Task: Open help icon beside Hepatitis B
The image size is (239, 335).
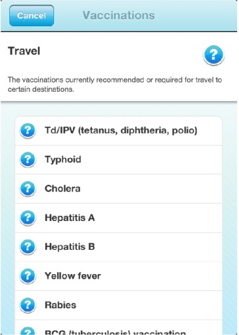Action: pyautogui.click(x=28, y=247)
